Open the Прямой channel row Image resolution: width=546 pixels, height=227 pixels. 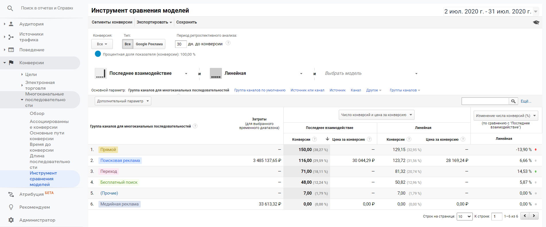click(108, 150)
